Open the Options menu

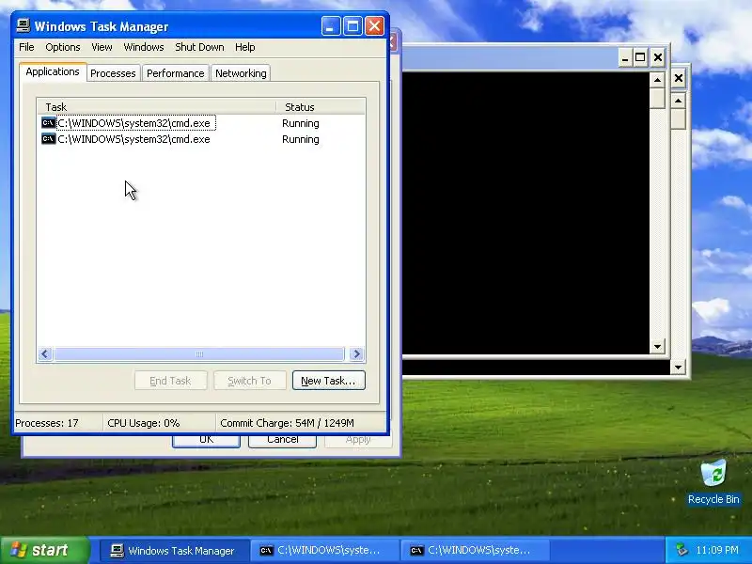pyautogui.click(x=63, y=47)
